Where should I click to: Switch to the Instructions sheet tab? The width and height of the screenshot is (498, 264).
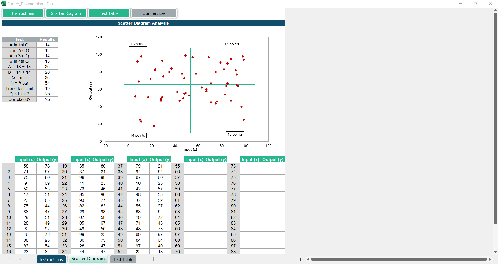click(x=51, y=259)
